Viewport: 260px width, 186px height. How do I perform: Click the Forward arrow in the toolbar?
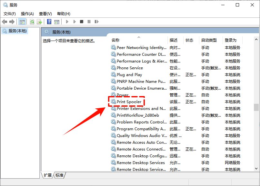coord(12,22)
